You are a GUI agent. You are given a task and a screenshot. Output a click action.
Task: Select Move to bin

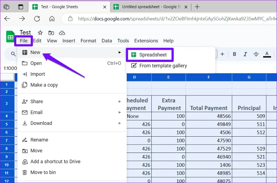[72, 172]
